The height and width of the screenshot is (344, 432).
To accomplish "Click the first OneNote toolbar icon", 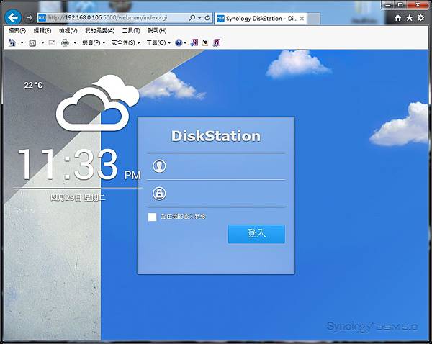I will 194,42.
